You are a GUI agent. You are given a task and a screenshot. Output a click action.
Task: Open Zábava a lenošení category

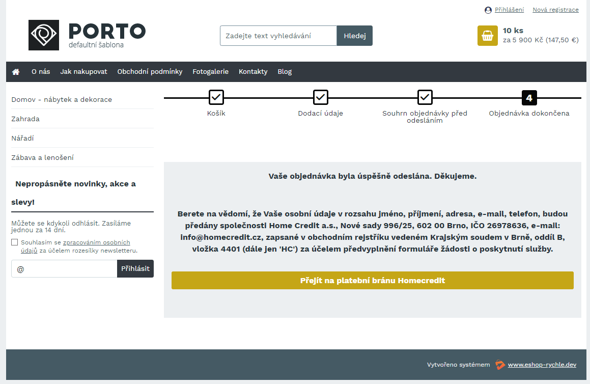tap(43, 157)
